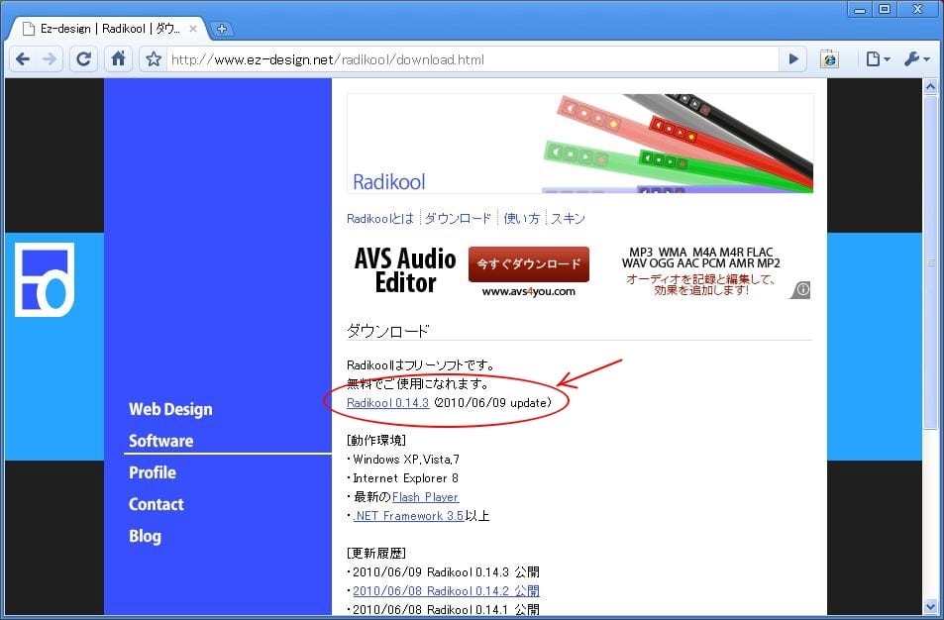Viewport: 944px width, 620px height.
Task: Click the browser Back arrow button
Action: (x=22, y=59)
